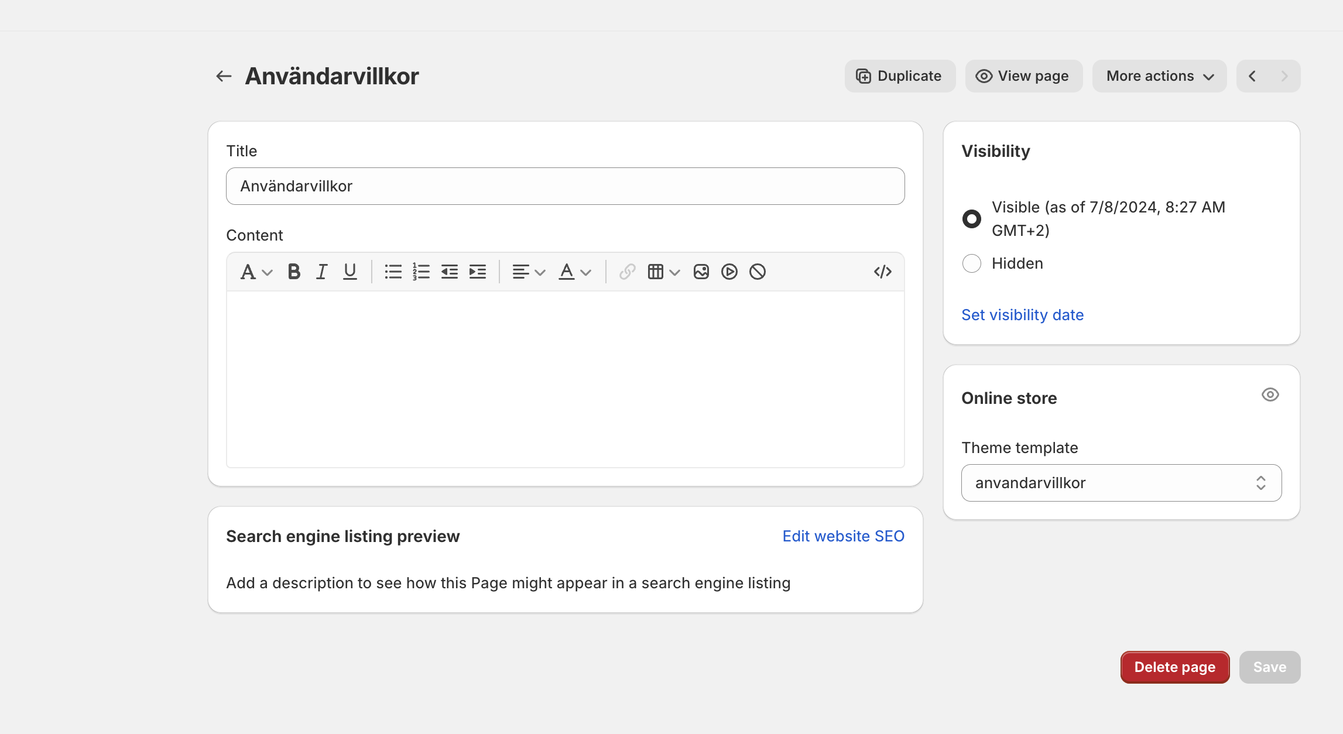Open the text color picker dropdown
This screenshot has height=734, width=1343.
[574, 272]
